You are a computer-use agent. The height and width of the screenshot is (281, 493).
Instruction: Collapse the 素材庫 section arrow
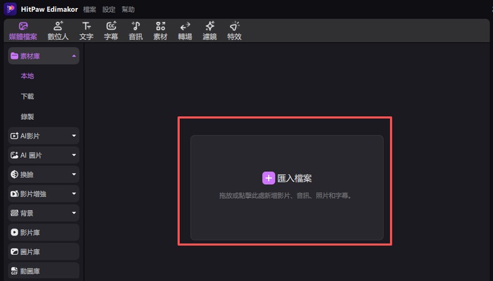[x=74, y=56]
